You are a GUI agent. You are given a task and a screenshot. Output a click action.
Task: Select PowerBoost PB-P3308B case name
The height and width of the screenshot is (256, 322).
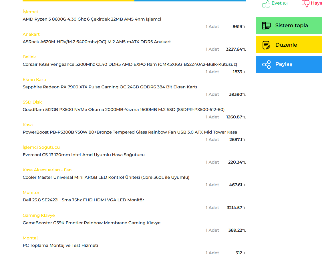pos(130,132)
